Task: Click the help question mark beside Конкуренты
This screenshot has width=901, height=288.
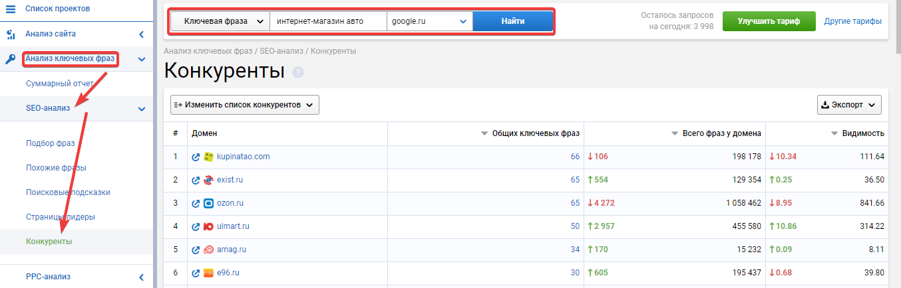Action: 298,72
